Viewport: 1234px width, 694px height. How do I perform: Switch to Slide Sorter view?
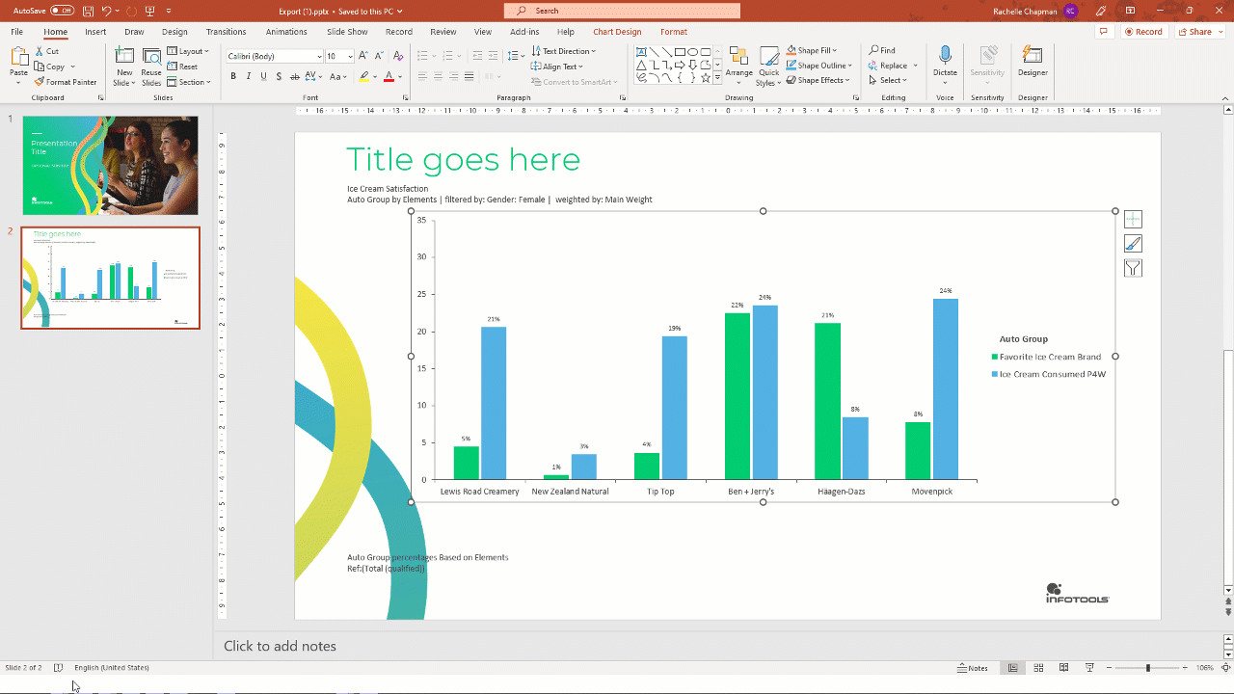tap(1038, 668)
